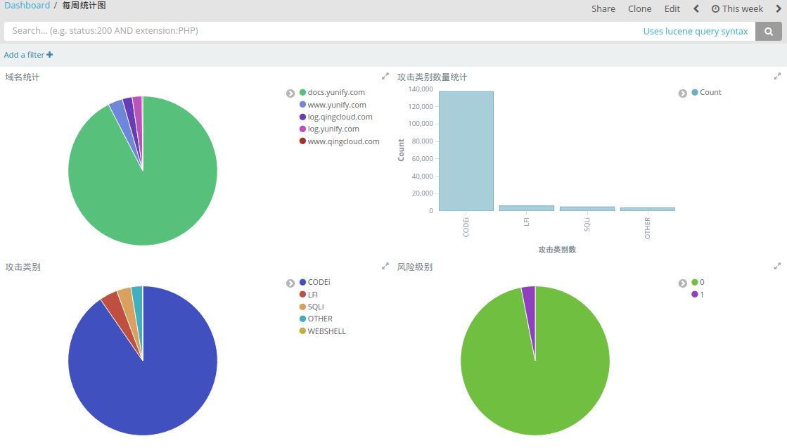The width and height of the screenshot is (787, 448).
Task: Open the Clone menu item
Action: (639, 9)
